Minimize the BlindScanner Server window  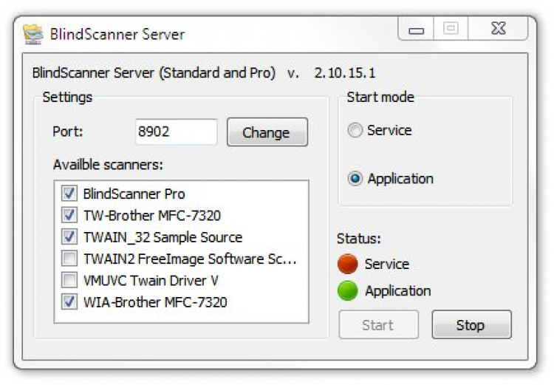[417, 30]
